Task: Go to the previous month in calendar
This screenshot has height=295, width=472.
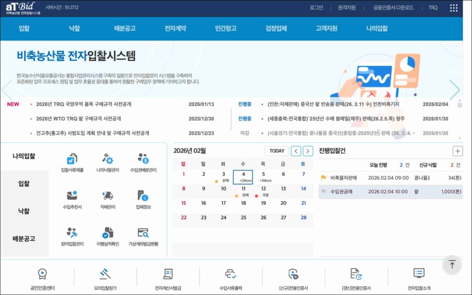Action: click(x=296, y=151)
